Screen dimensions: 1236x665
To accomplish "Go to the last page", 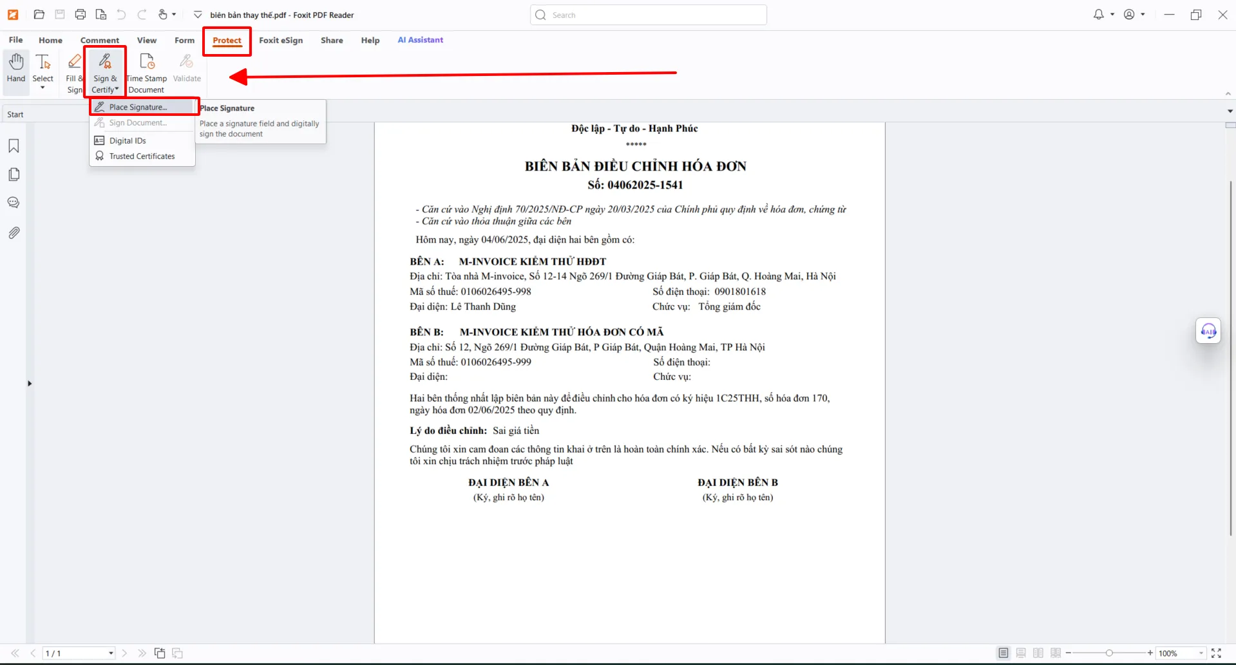I will pyautogui.click(x=142, y=653).
